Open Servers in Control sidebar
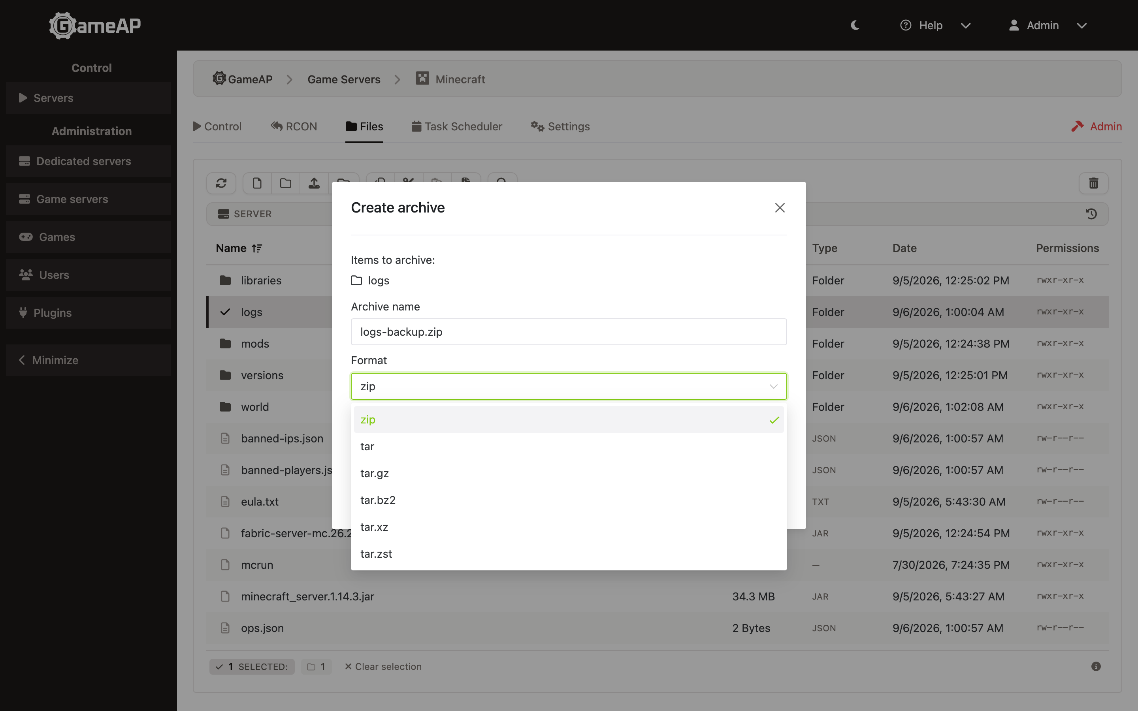The image size is (1138, 711). pyautogui.click(x=89, y=98)
